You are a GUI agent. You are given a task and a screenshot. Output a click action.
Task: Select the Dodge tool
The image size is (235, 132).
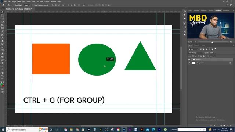[3, 57]
